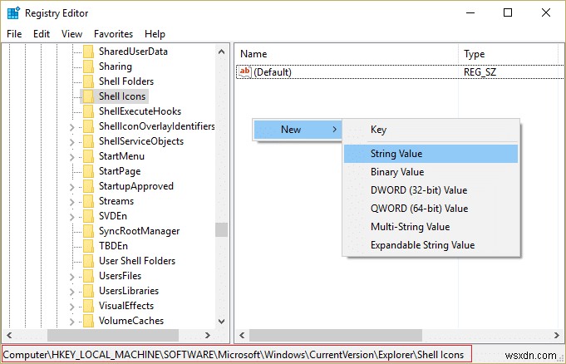Viewport: 566px width, 364px height.
Task: Click the tree pane vertical scrollbar thumb
Action: click(x=222, y=229)
